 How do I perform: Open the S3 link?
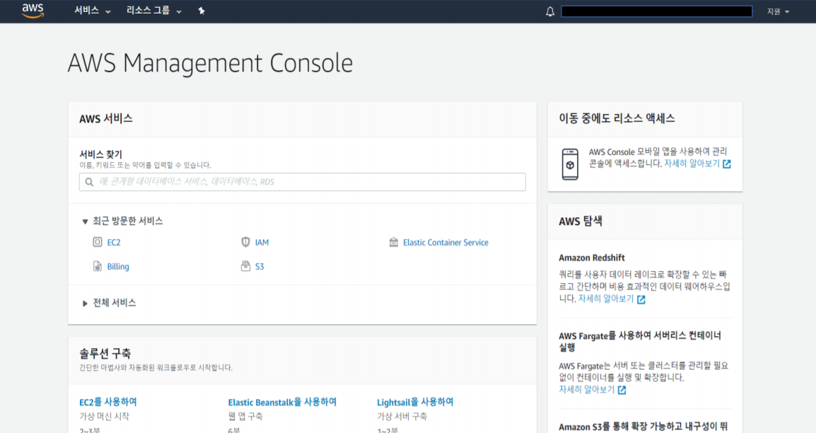click(260, 267)
